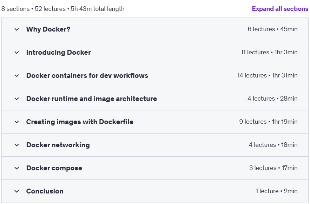Click the 1 lecture • 2min text
Screen dimensions: 310x204
coord(276,191)
